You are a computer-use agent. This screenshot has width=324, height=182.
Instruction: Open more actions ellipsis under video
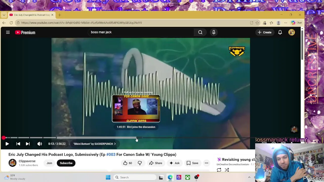pos(207,163)
